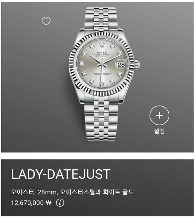The height and width of the screenshot is (218, 195).
Task: Click the winding crown of the watch
Action: [137, 64]
